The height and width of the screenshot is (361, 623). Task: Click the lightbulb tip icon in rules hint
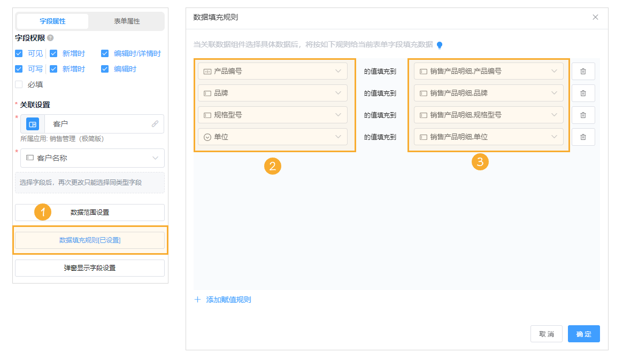click(x=440, y=45)
